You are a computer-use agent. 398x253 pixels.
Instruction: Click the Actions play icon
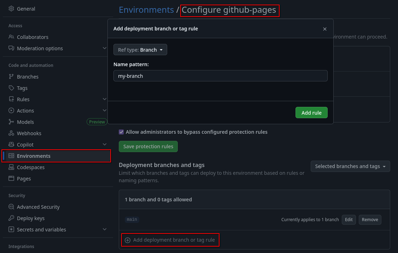point(11,110)
